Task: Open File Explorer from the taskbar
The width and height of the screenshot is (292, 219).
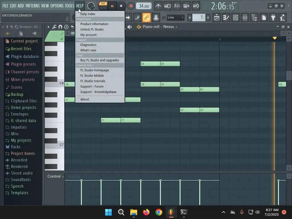Action: (133, 212)
